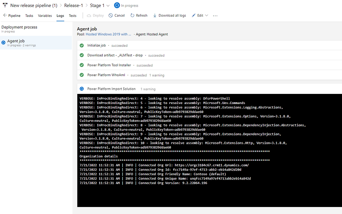Click the Agent: Hosted Agent label
This screenshot has width=342, height=214.
[152, 34]
